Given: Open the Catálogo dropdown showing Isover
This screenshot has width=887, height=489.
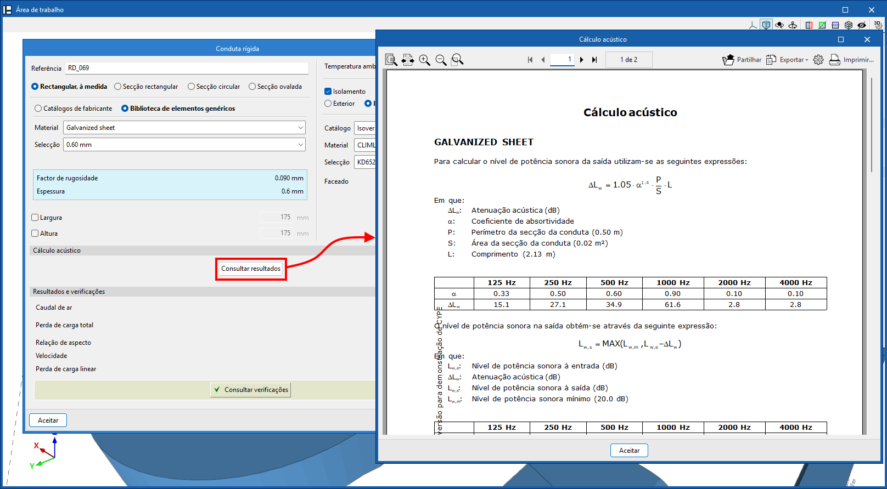Looking at the screenshot, I should [365, 128].
